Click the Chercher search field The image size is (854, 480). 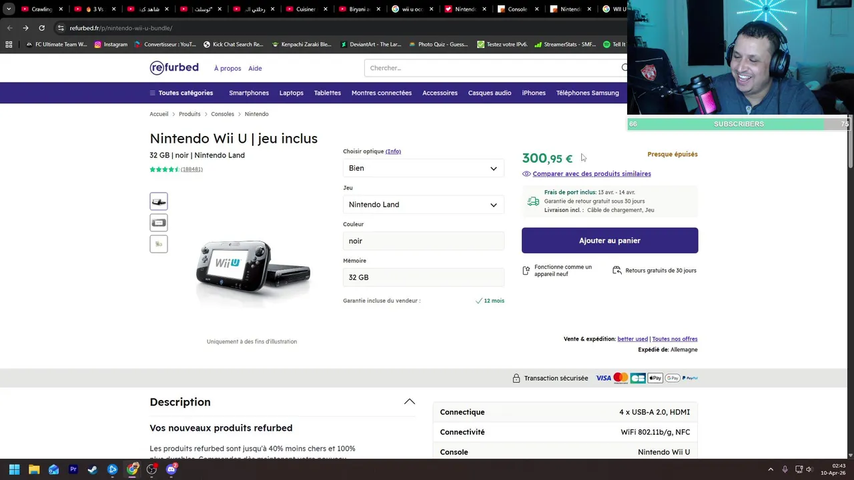492,68
